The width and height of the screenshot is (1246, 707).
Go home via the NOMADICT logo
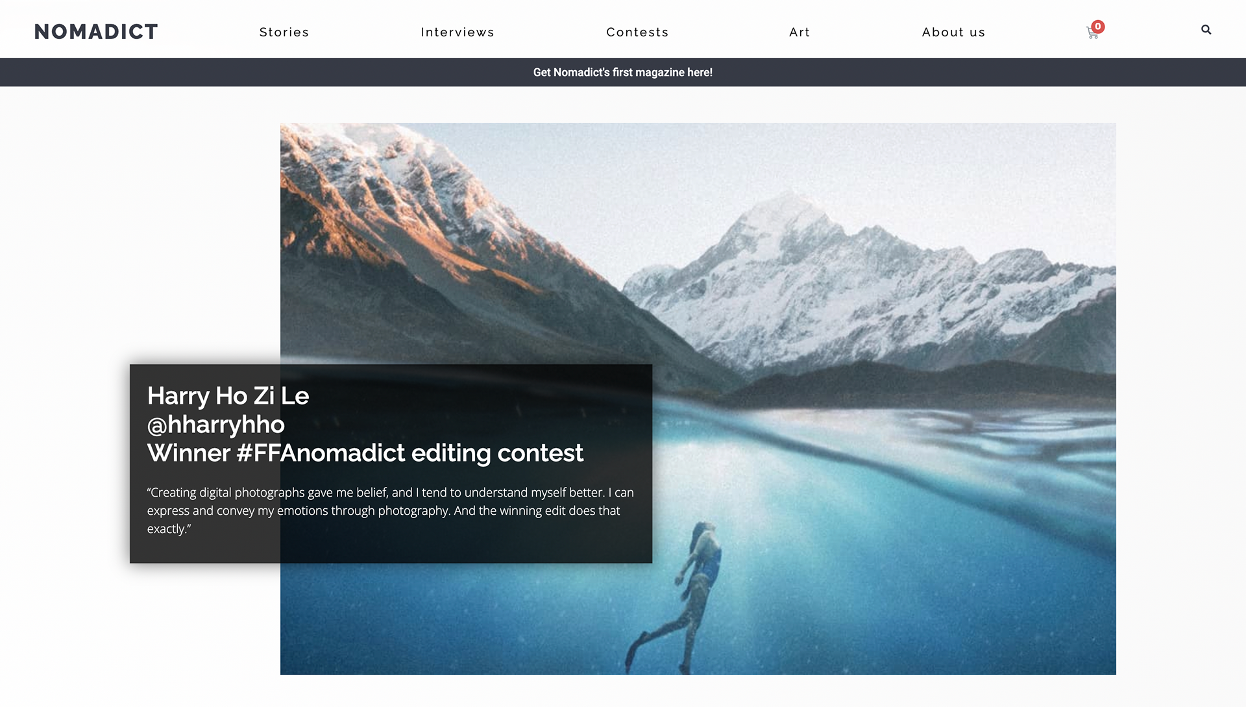pyautogui.click(x=96, y=32)
